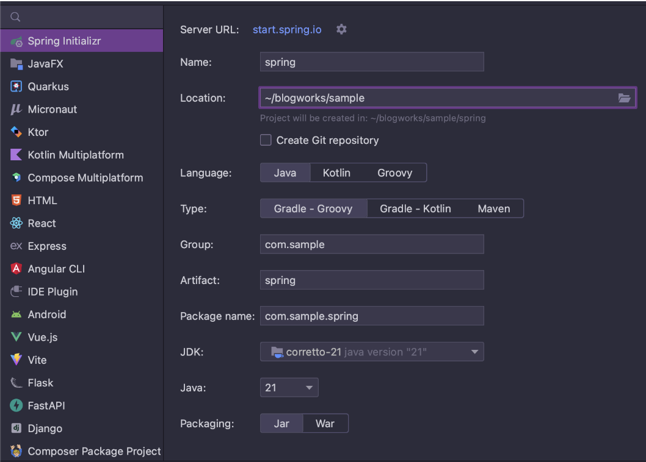Select Compose Multiplatform in the list
Viewport: 646px width, 462px height.
click(x=82, y=177)
